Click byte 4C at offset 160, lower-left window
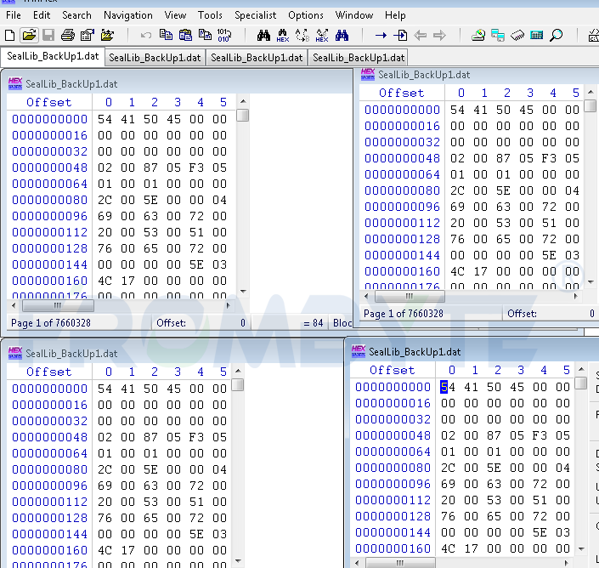599x568 pixels. click(105, 550)
